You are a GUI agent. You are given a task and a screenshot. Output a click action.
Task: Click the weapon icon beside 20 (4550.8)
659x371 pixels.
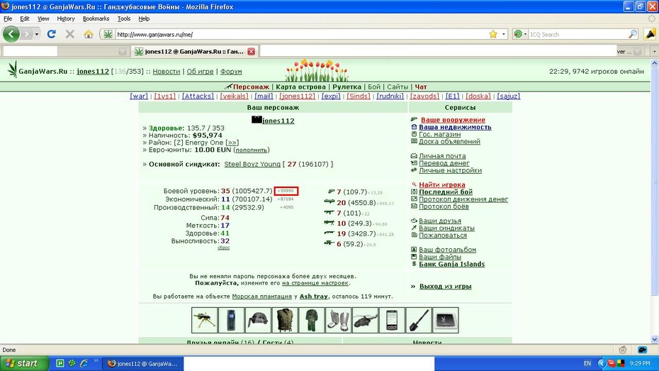click(x=329, y=202)
